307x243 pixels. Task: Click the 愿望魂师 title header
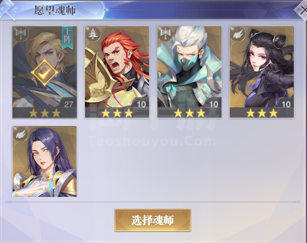click(x=55, y=10)
